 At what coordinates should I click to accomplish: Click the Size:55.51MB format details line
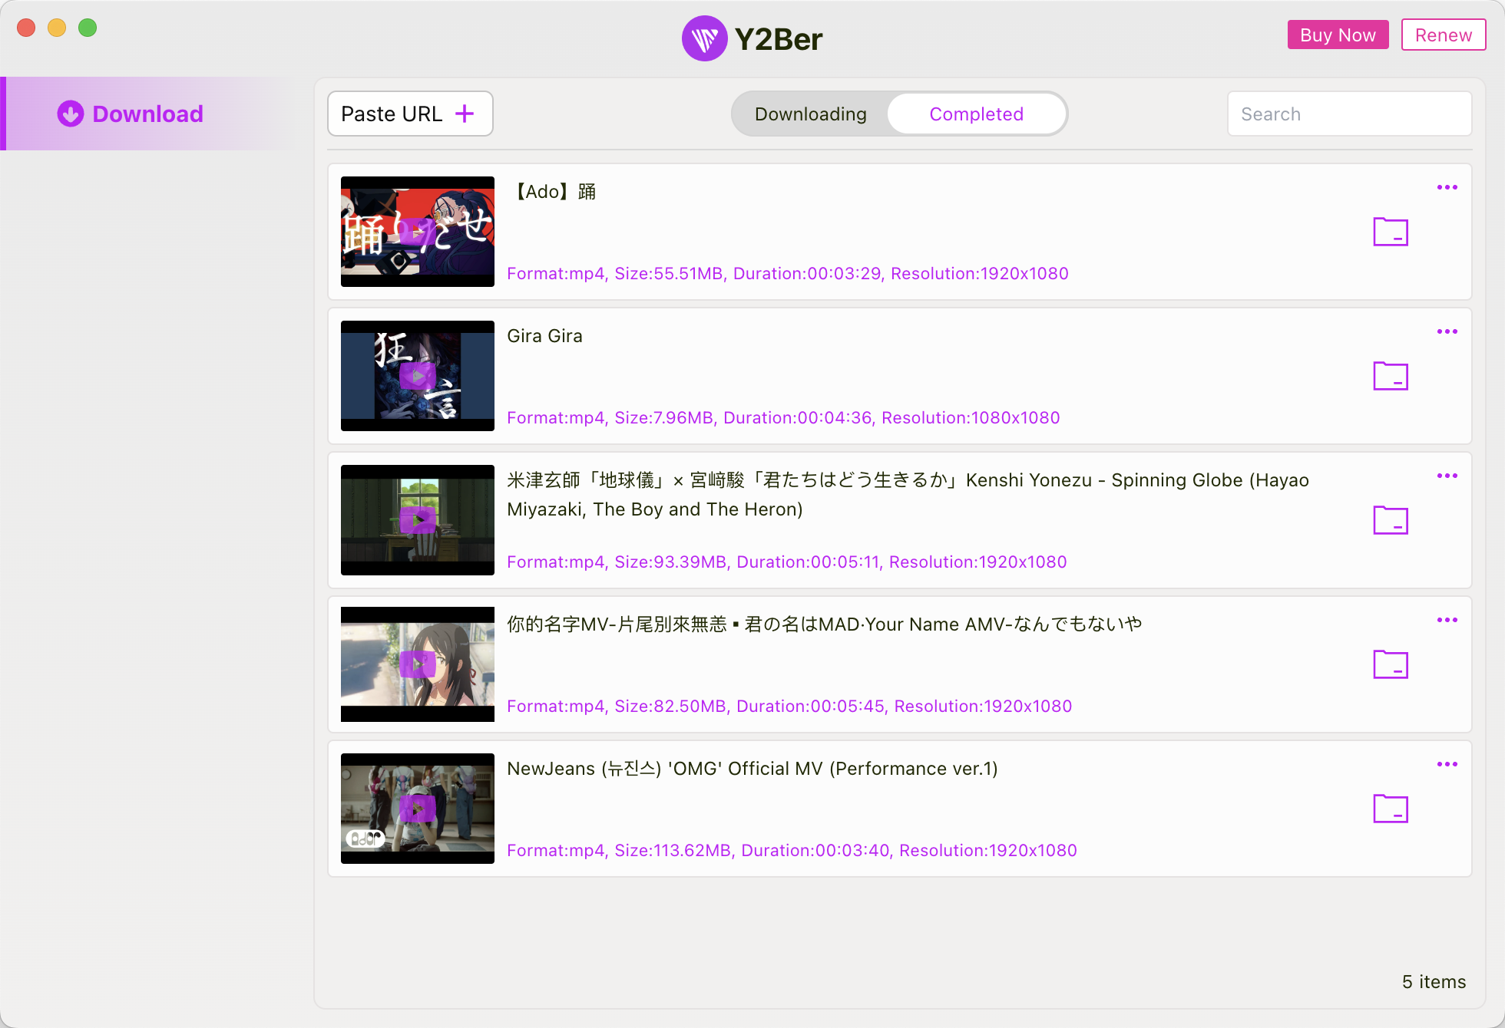click(x=788, y=273)
